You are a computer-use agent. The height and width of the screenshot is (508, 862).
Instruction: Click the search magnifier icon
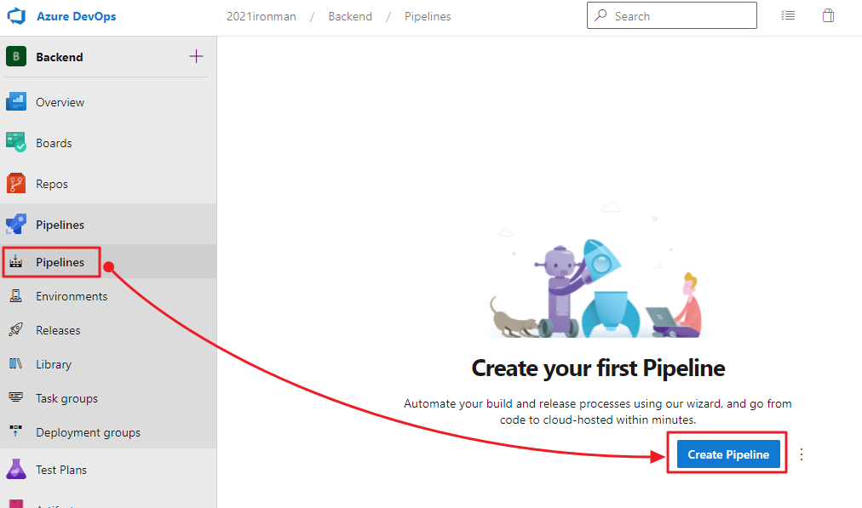(x=601, y=15)
